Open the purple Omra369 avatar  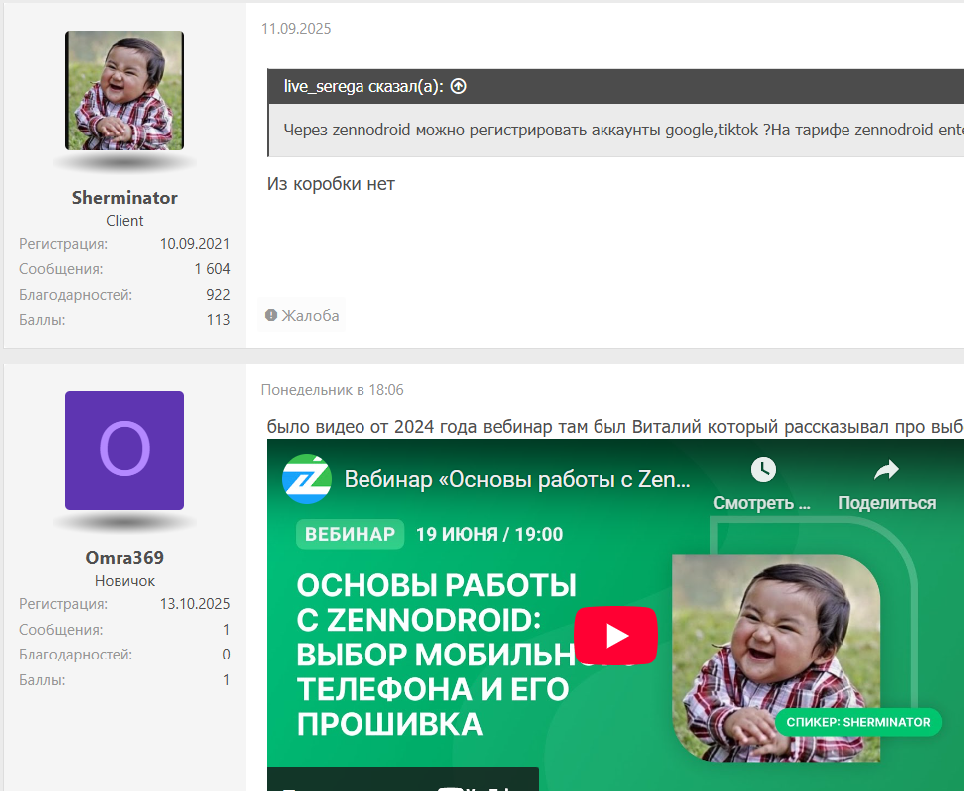coord(124,450)
